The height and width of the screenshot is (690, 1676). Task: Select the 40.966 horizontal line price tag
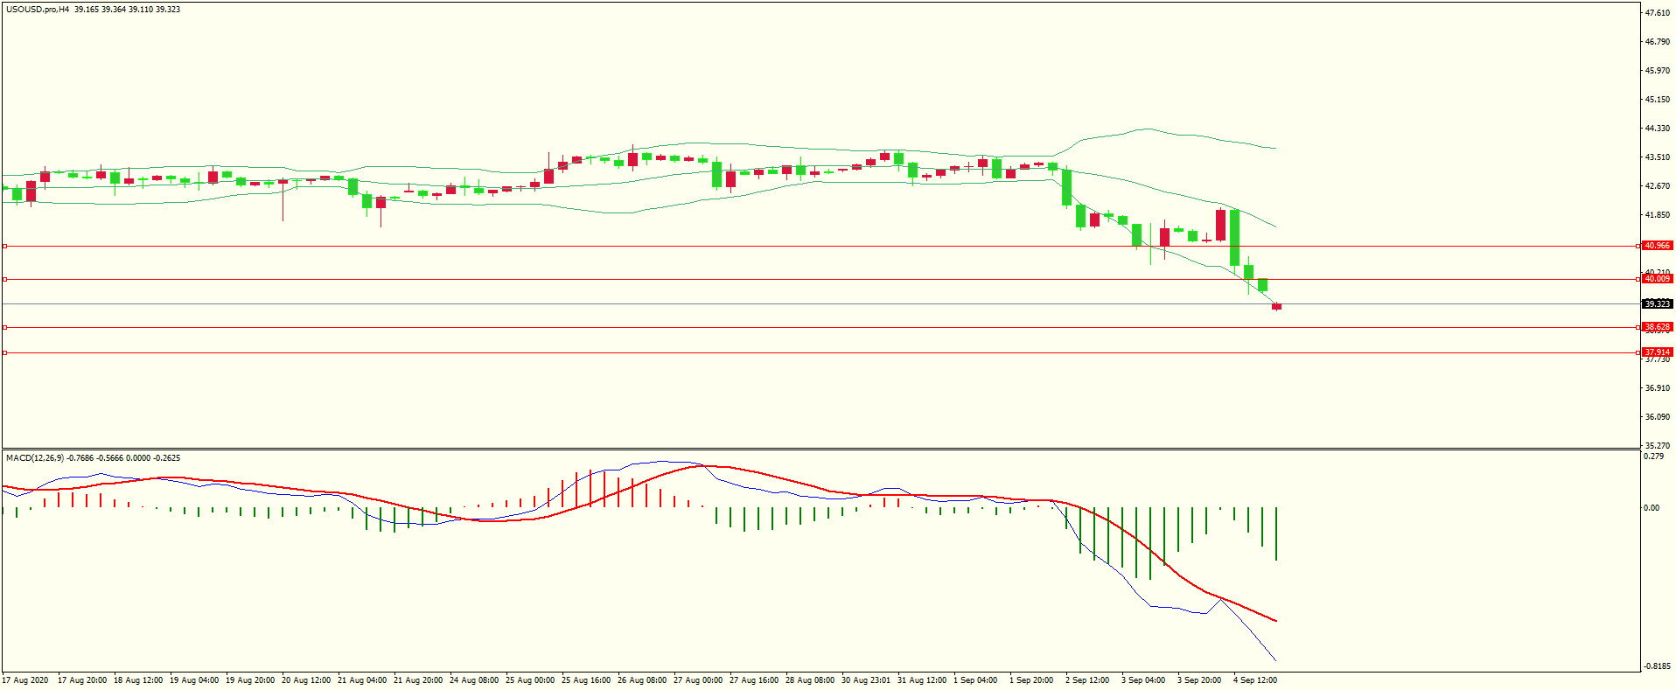point(1657,246)
